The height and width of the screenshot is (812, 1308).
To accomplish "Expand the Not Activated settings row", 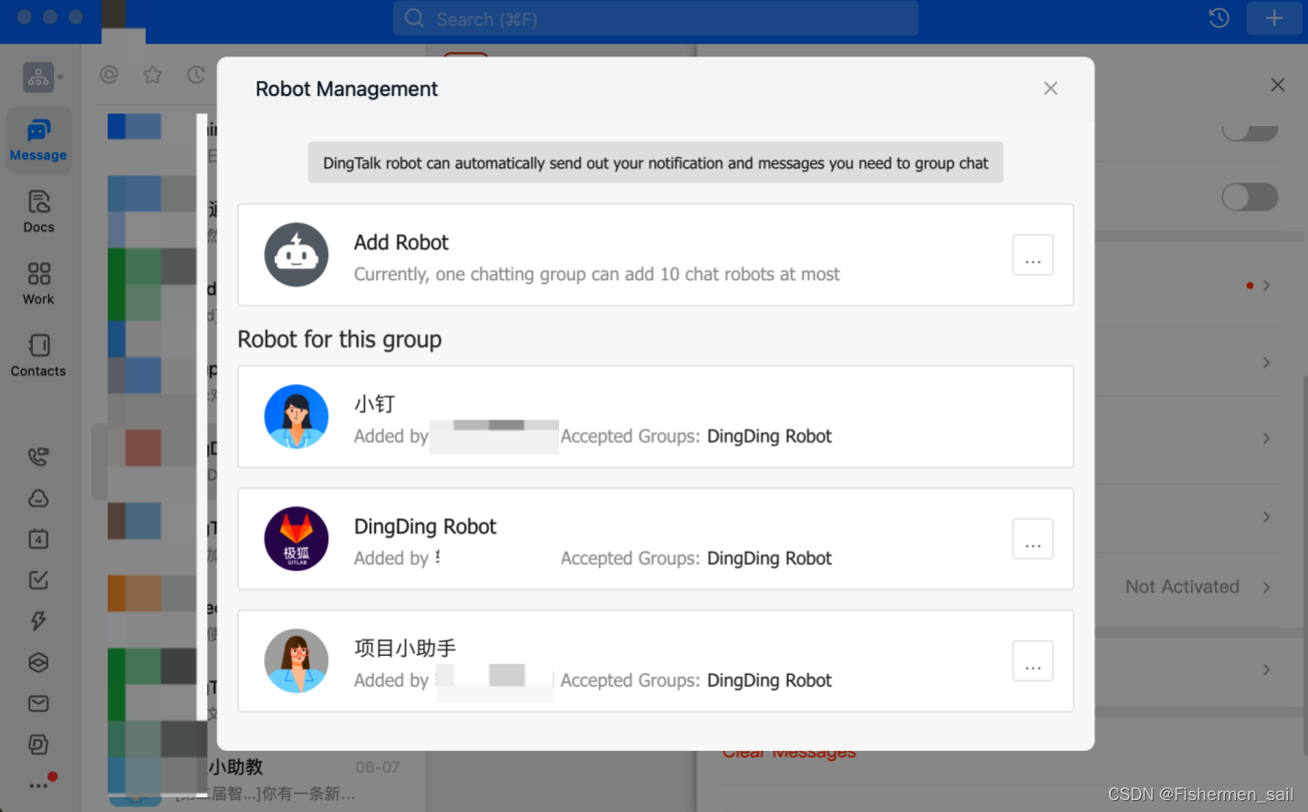I will [1266, 587].
